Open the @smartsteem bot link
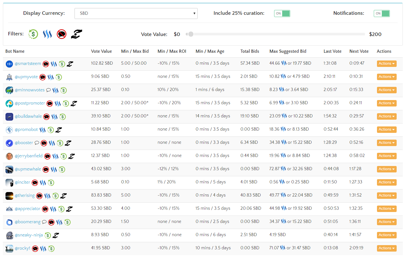The image size is (406, 258). coord(28,64)
